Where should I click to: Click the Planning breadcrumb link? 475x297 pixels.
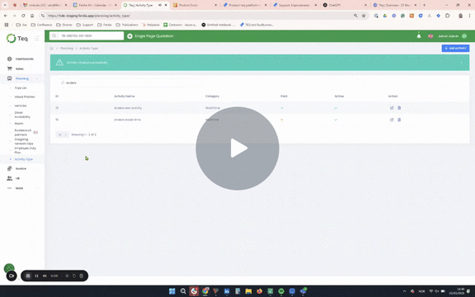(x=66, y=48)
